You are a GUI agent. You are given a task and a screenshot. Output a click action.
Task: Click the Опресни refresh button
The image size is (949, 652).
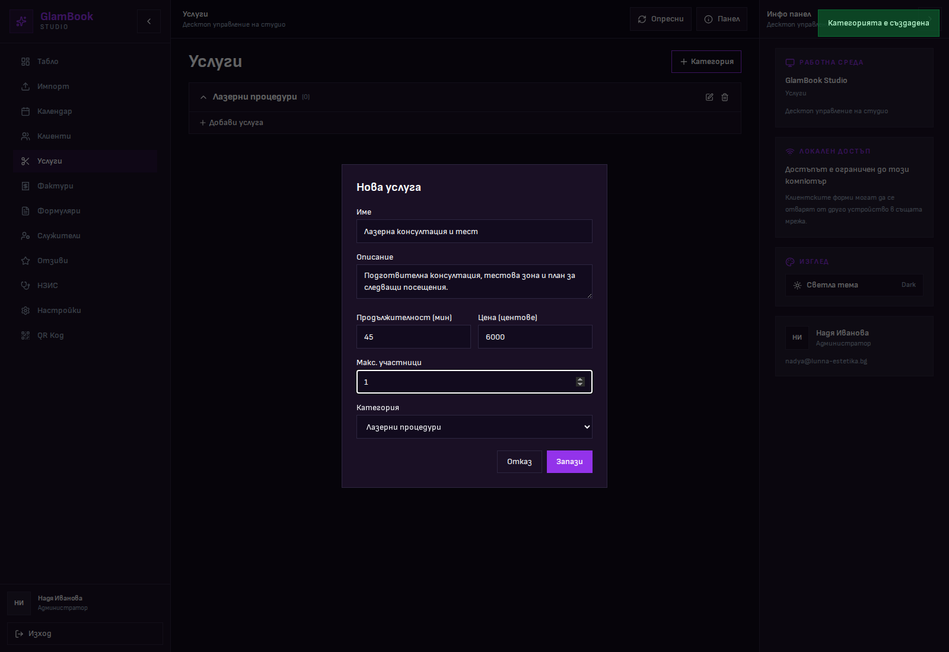pyautogui.click(x=660, y=19)
